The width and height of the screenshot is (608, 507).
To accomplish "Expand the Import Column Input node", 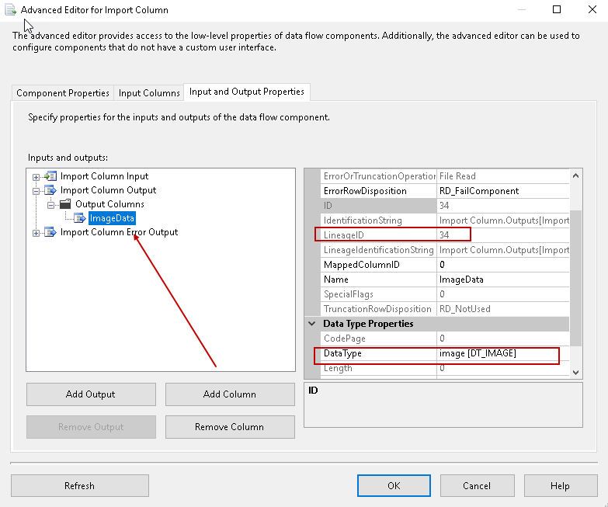I will click(36, 176).
